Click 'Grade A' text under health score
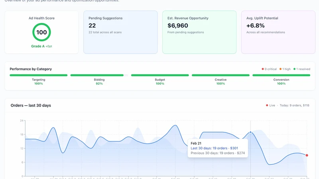 [37, 46]
